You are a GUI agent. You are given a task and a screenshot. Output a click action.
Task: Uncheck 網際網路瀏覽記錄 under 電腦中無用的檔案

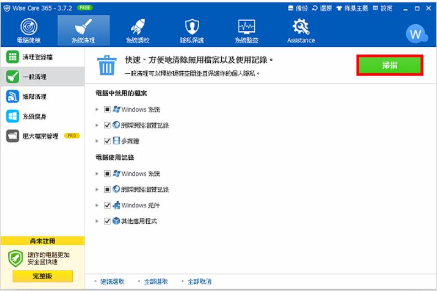[x=107, y=125]
